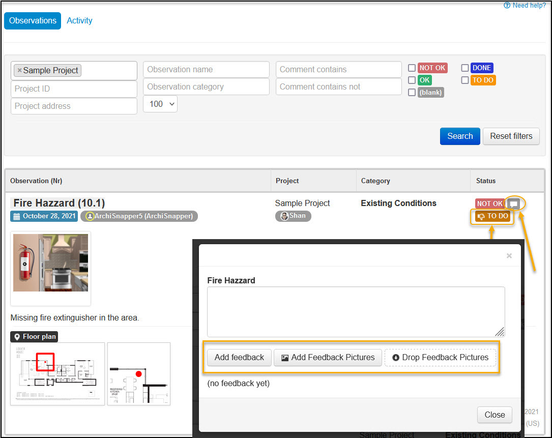Click the Comment contains not field
Screen dimensions: 552x438
tap(339, 86)
